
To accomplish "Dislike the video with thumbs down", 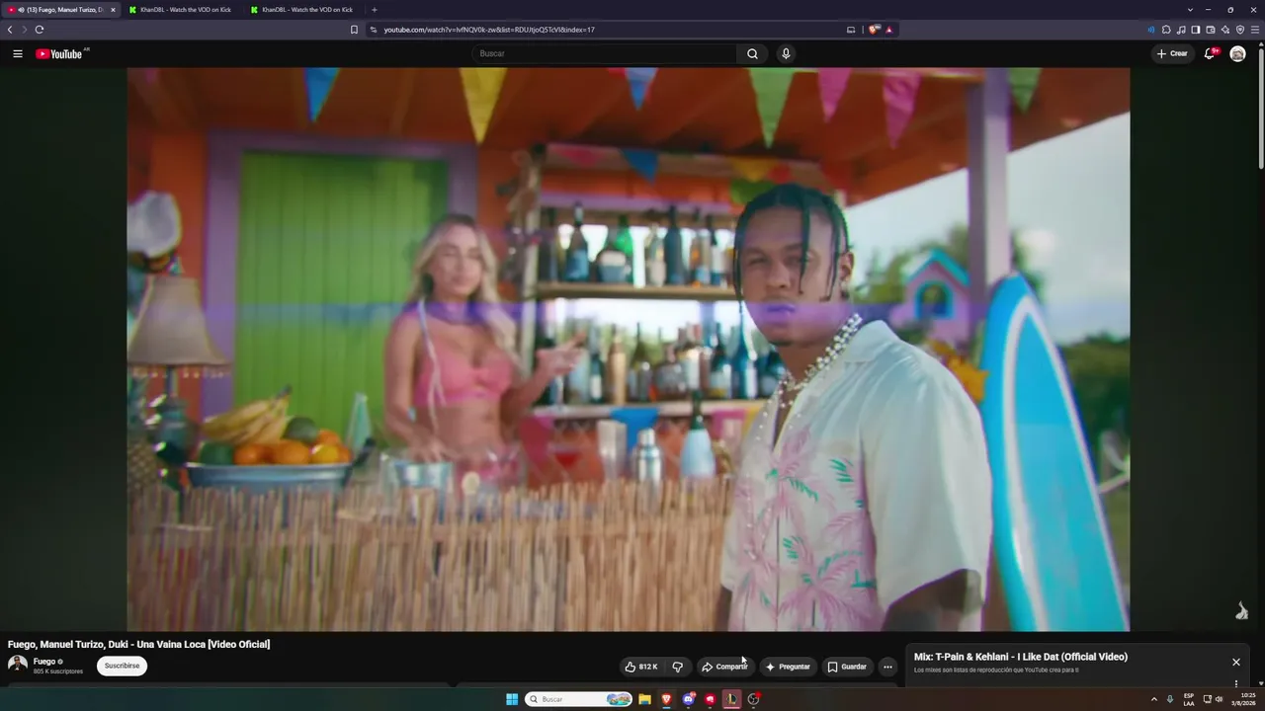I will click(x=677, y=667).
